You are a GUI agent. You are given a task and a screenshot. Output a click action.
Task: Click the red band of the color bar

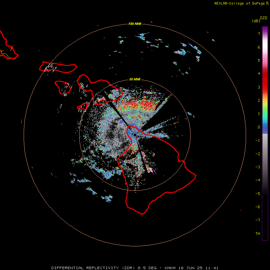pos(265,81)
